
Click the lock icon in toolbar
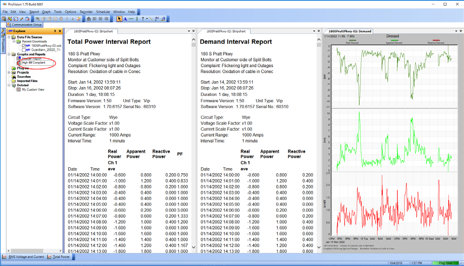tap(89, 19)
